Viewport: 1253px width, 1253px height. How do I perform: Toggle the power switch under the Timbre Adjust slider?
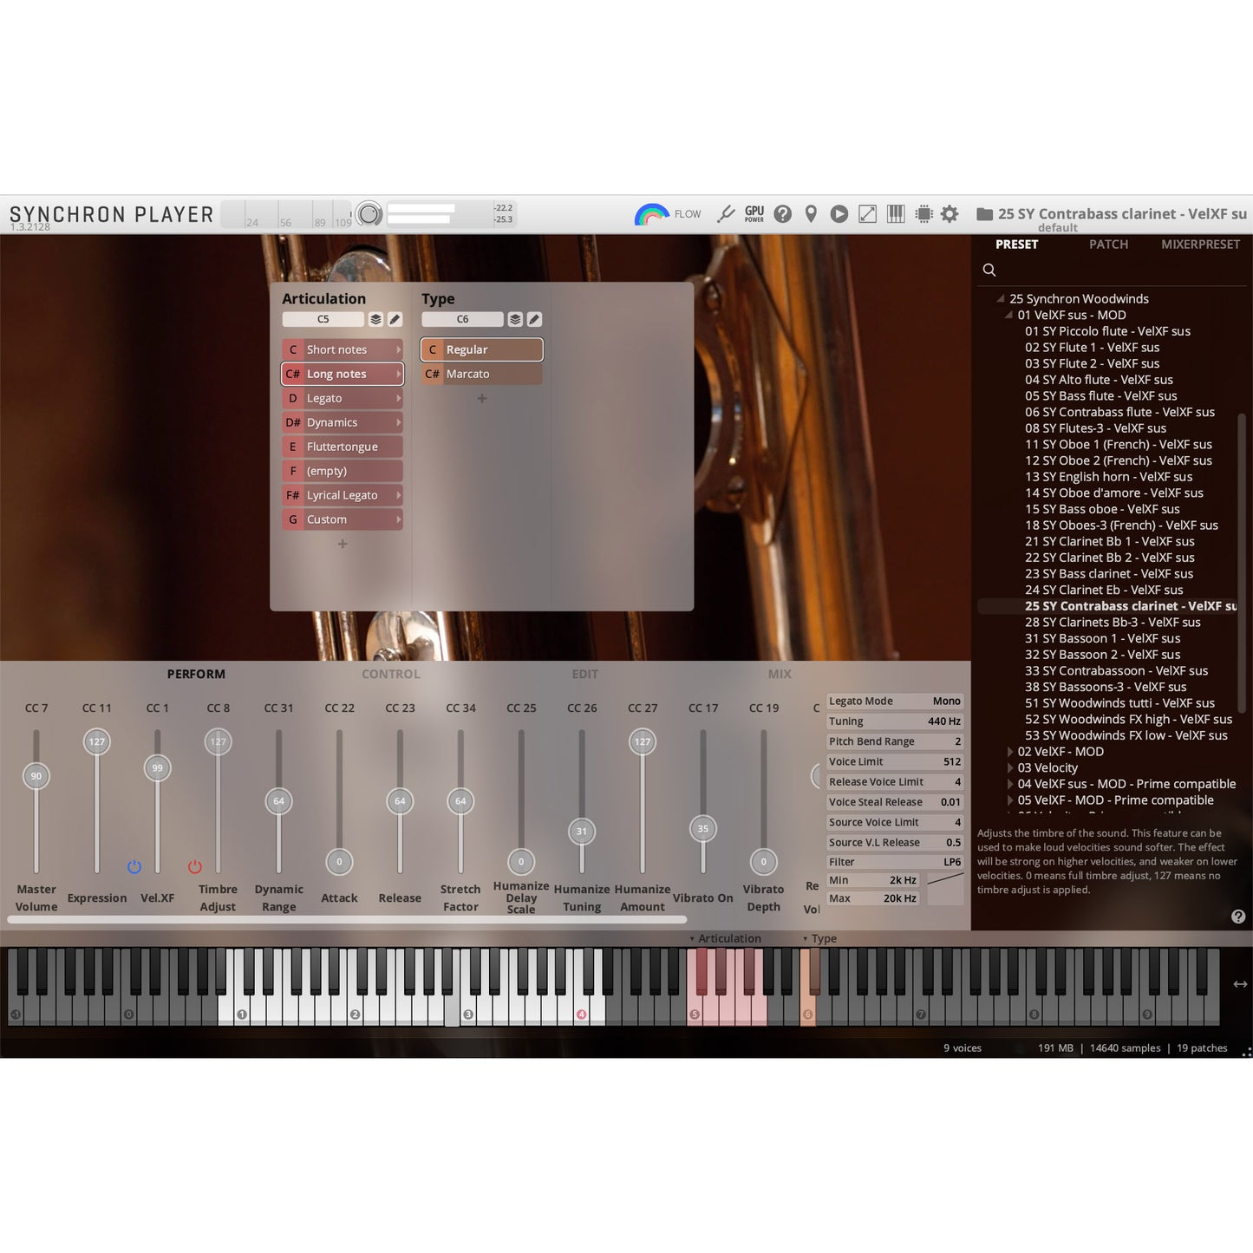coord(194,866)
